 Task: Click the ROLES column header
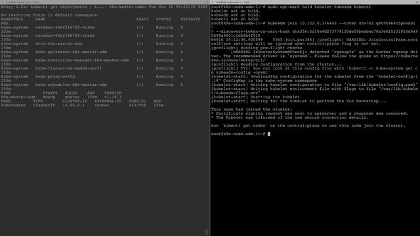(x=71, y=93)
